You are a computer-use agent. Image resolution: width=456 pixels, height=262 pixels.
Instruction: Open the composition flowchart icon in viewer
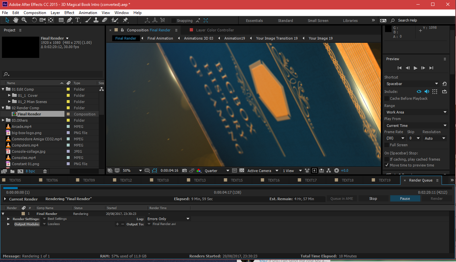(329, 171)
